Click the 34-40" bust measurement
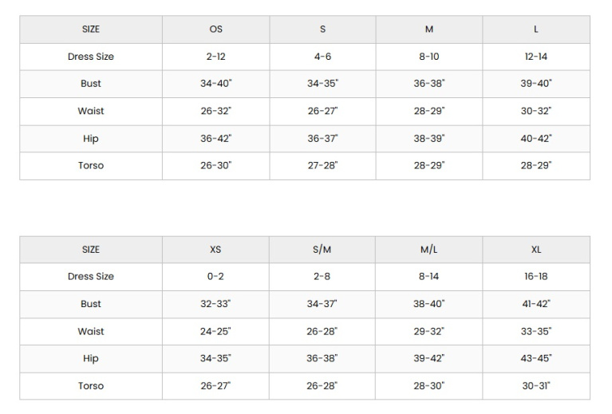 tap(215, 84)
